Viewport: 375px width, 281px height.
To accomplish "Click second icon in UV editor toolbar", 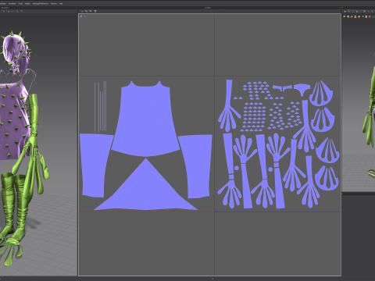I will pyautogui.click(x=86, y=11).
